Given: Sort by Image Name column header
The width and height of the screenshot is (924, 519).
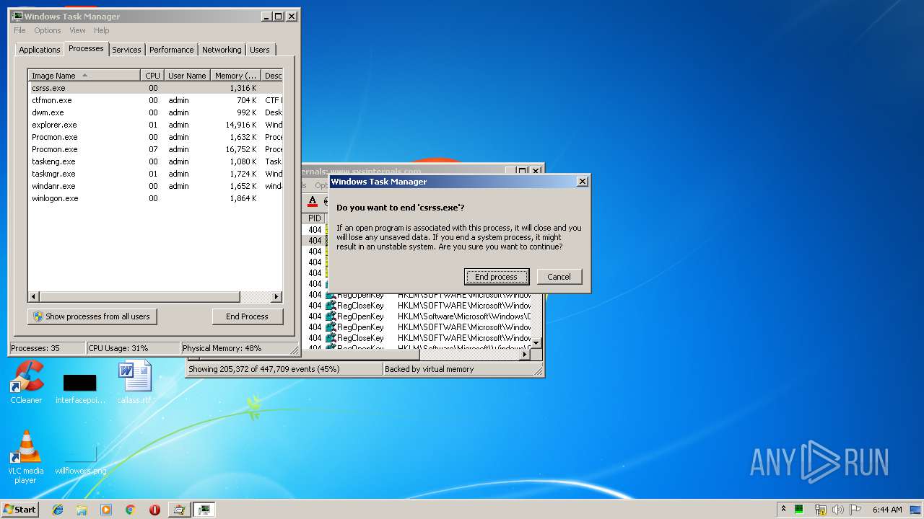Looking at the screenshot, I should pos(84,76).
